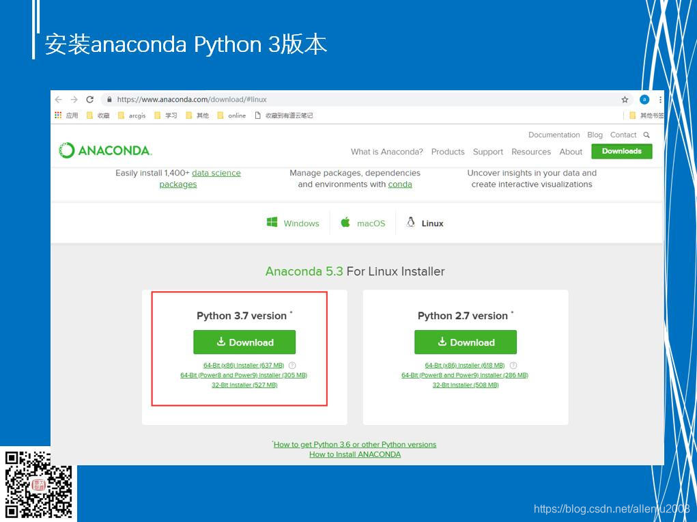The height and width of the screenshot is (522, 697).
Task: Select the Linux installer tab
Action: (x=425, y=223)
